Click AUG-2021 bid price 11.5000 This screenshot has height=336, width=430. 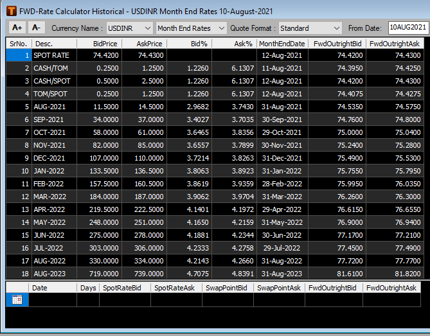point(100,107)
